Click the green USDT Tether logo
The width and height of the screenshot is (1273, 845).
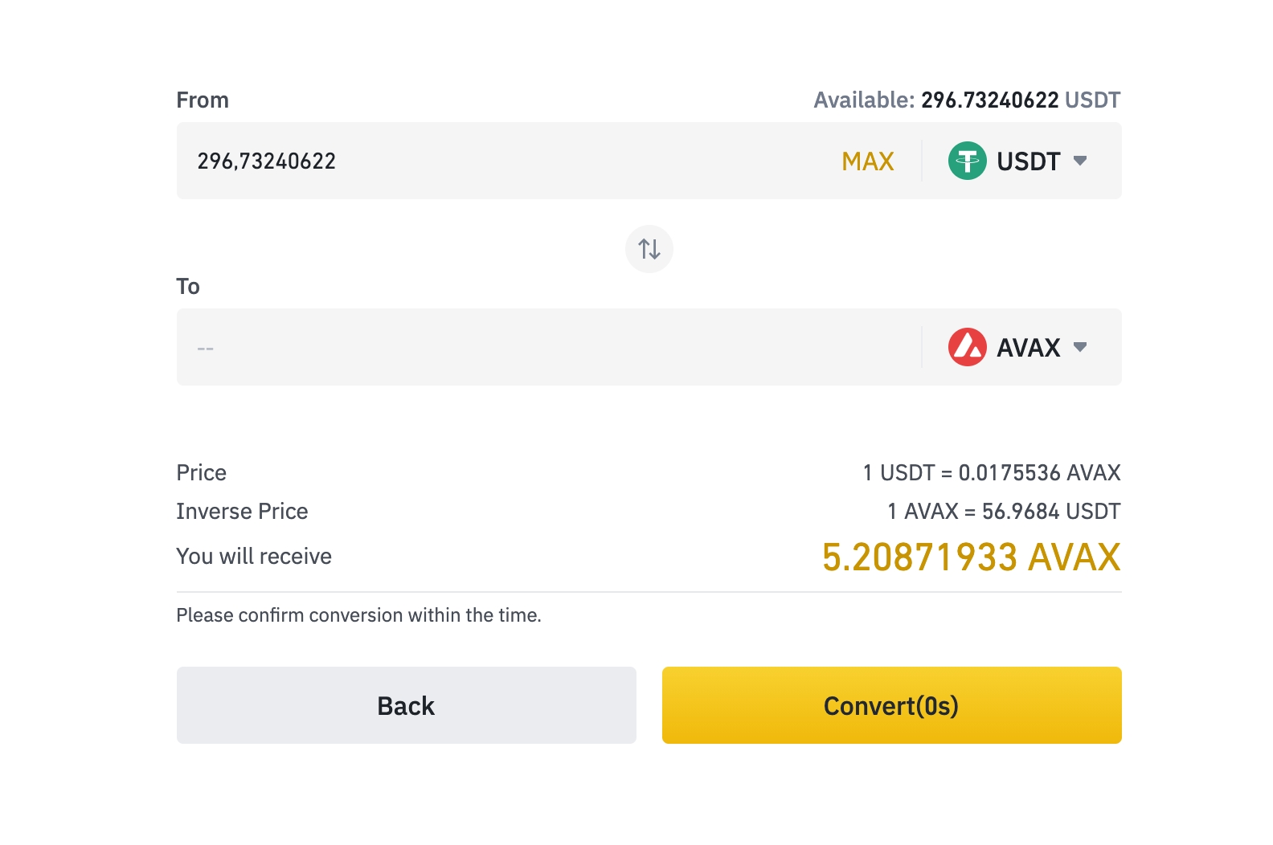967,161
